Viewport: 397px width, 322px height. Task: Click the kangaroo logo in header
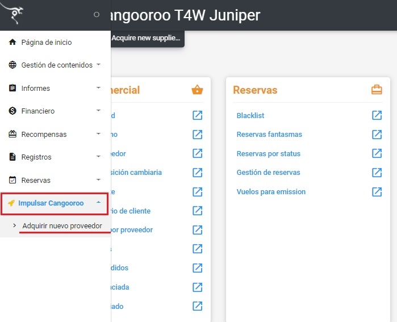point(13,13)
